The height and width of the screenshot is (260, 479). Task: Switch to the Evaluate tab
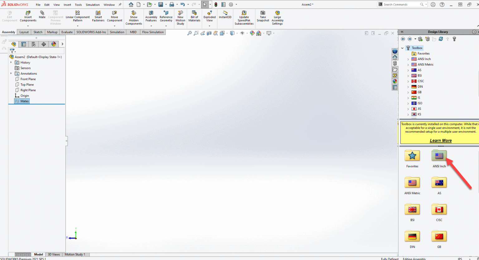[67, 32]
